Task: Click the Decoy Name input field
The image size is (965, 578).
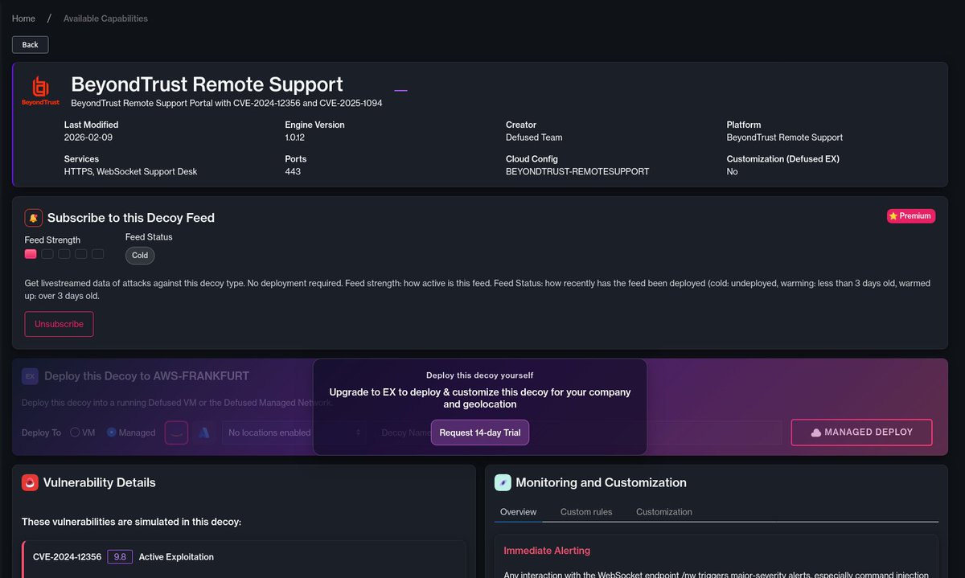Action: click(x=577, y=432)
